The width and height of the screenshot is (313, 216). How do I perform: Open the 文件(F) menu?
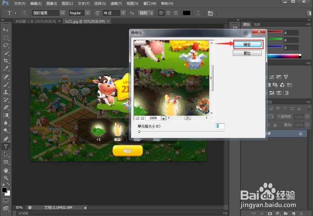coord(20,3)
